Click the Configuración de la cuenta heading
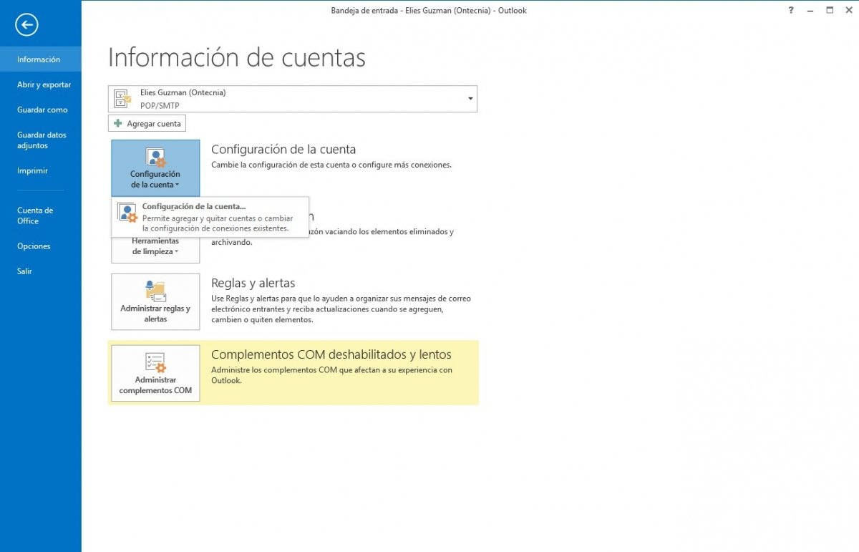The height and width of the screenshot is (552, 859). pyautogui.click(x=283, y=150)
